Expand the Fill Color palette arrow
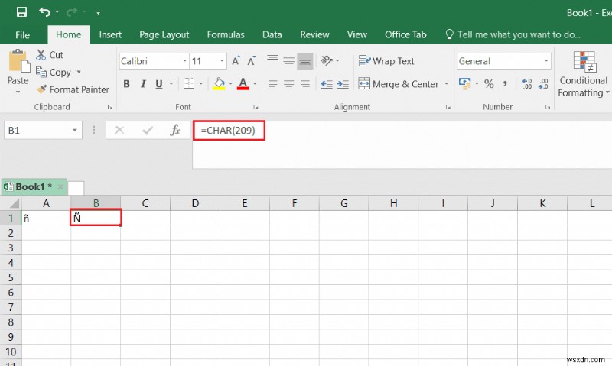Viewport: 612px width, 366px height. tap(231, 83)
